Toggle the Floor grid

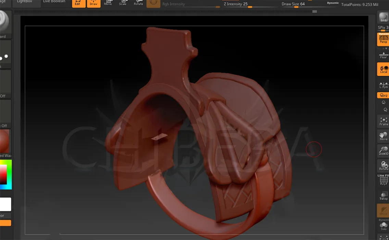tap(383, 55)
